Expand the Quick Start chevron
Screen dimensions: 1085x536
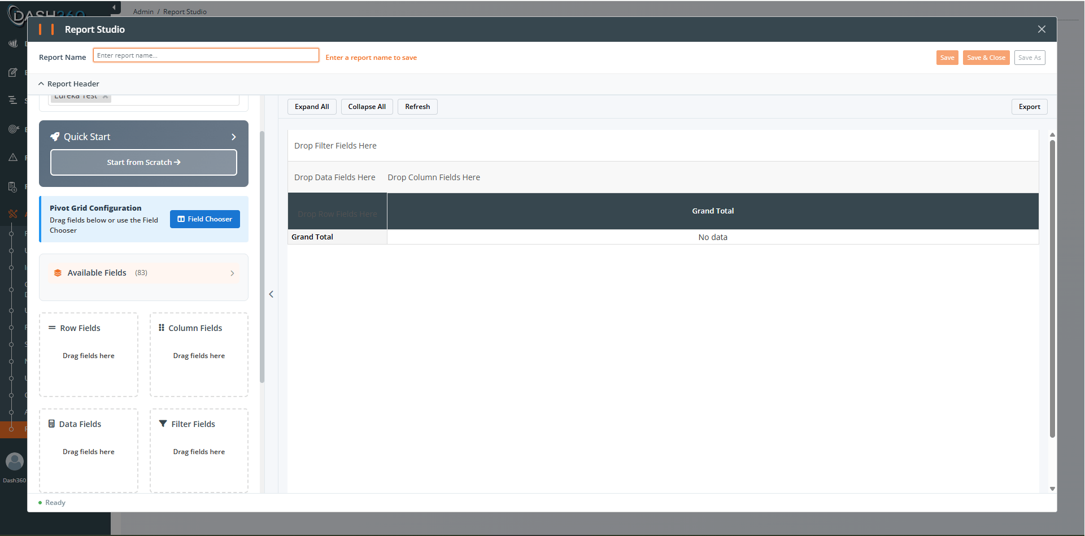(234, 137)
